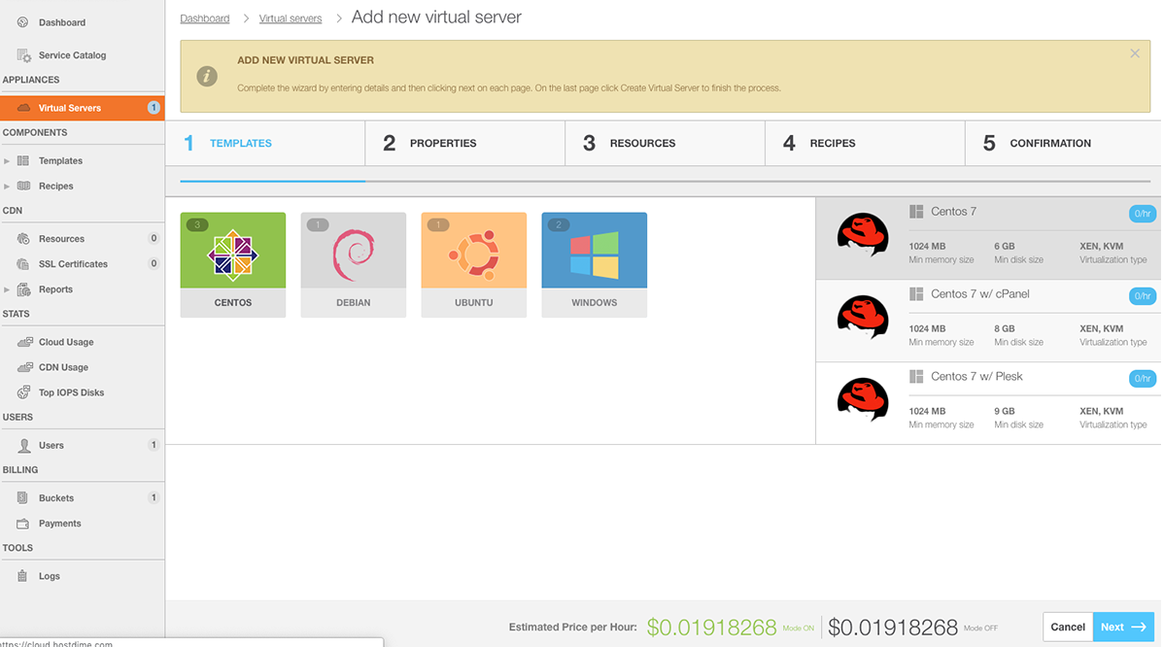Expand the Recipes tree arrow
Viewport: 1164px width, 647px height.
[7, 187]
